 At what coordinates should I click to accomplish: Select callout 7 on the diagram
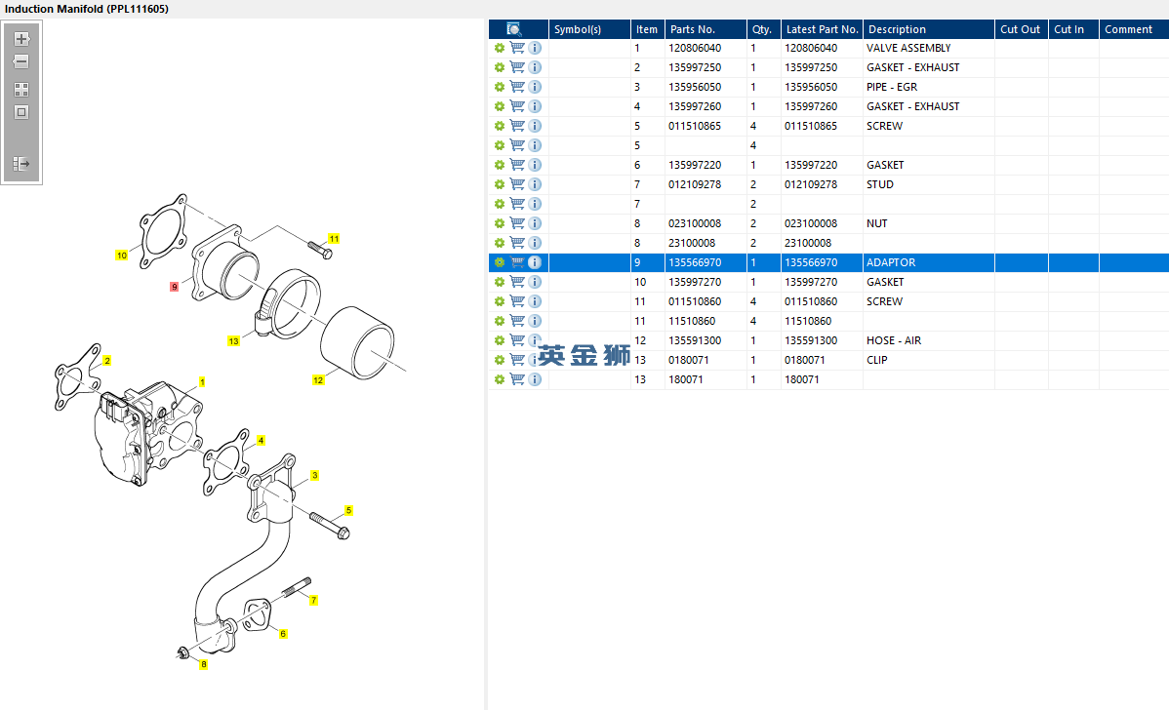[x=314, y=600]
